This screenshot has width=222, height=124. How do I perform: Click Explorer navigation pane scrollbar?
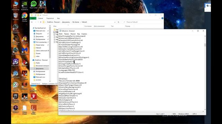[50, 42]
